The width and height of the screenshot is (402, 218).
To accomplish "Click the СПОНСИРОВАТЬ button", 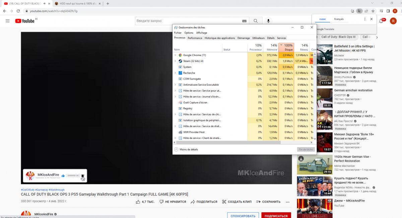I will point(243,216).
